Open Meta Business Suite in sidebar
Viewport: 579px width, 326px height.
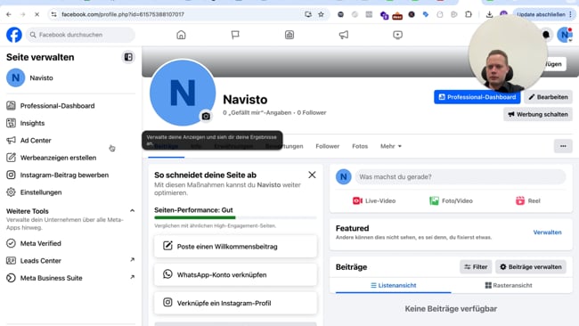pos(70,278)
